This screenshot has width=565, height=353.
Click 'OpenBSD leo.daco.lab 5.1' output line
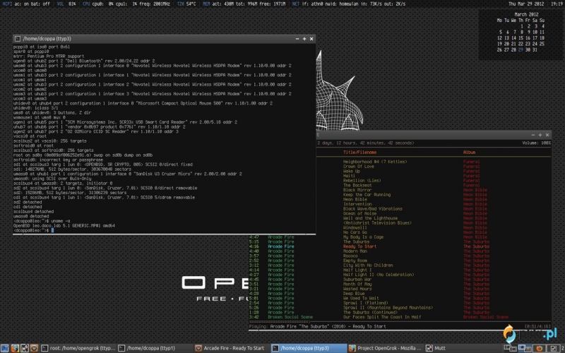(64, 225)
